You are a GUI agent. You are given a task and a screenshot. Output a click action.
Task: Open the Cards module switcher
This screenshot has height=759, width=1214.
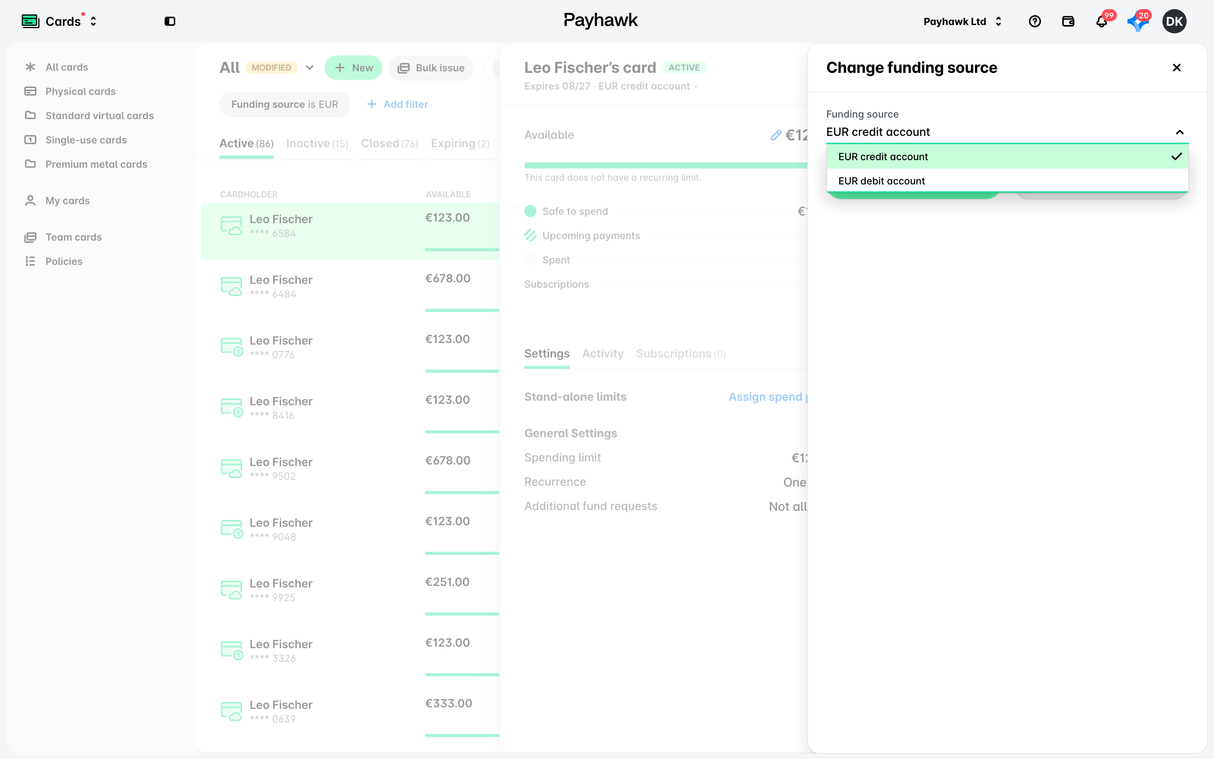[59, 21]
